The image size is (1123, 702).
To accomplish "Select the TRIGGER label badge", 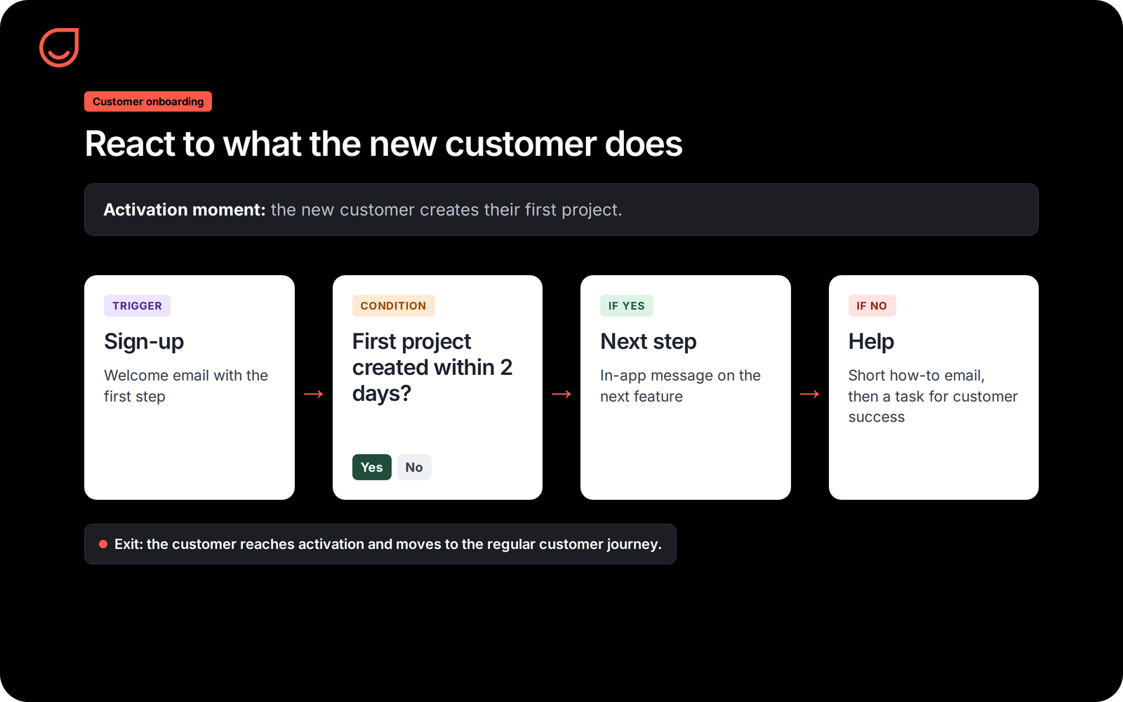I will pos(137,306).
